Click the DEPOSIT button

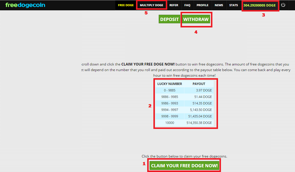(x=169, y=19)
